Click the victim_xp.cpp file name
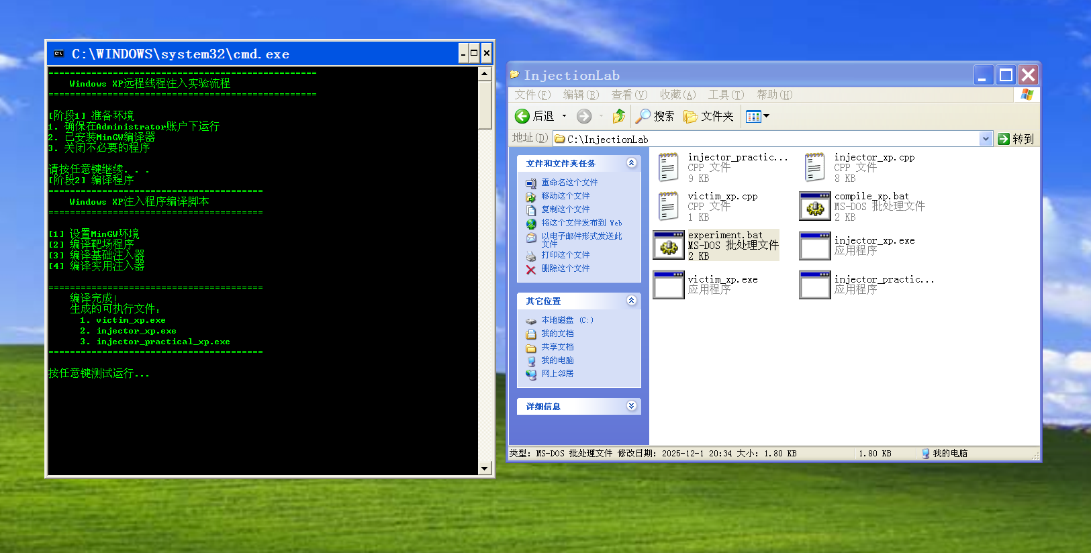This screenshot has width=1091, height=553. point(722,197)
